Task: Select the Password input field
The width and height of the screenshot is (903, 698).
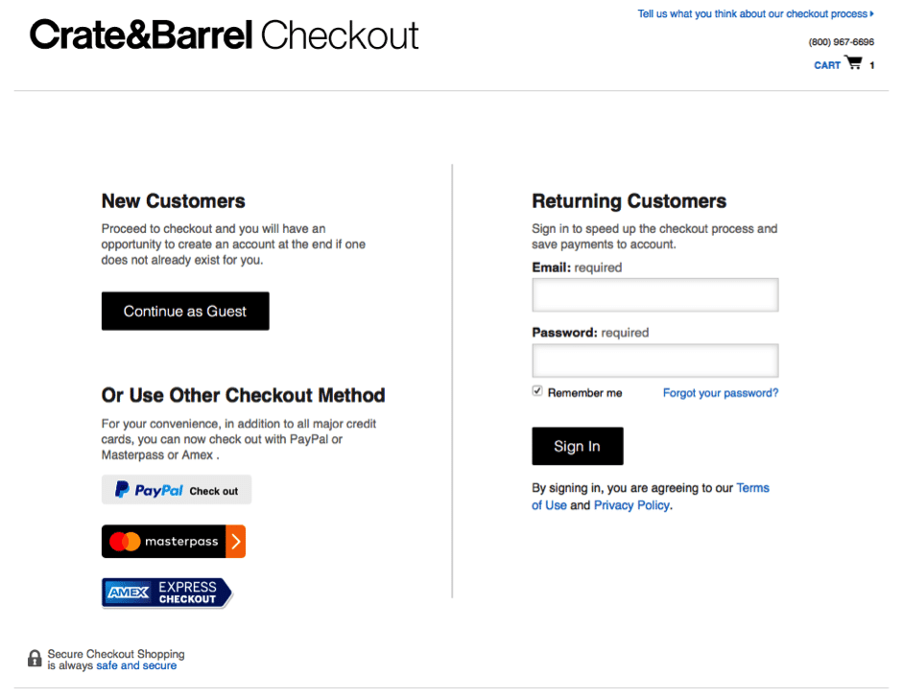Action: click(x=654, y=360)
